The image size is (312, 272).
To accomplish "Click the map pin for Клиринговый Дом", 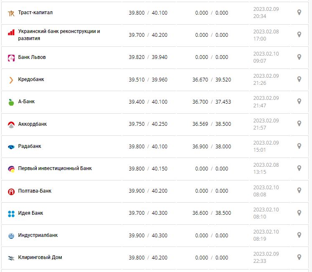I will 299,257.
